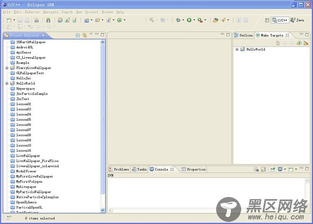Open Open Console dropdown arrow

point(296,169)
